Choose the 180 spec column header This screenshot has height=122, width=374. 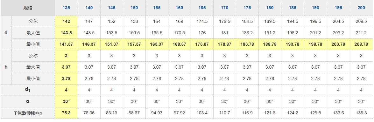point(270,8)
